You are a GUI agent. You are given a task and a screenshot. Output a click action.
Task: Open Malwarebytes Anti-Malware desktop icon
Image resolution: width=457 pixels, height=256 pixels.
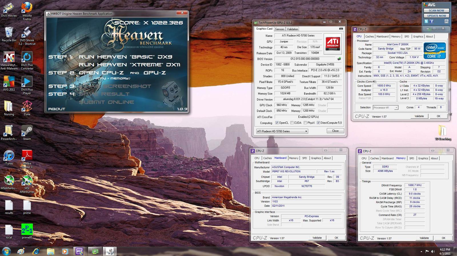point(9,61)
